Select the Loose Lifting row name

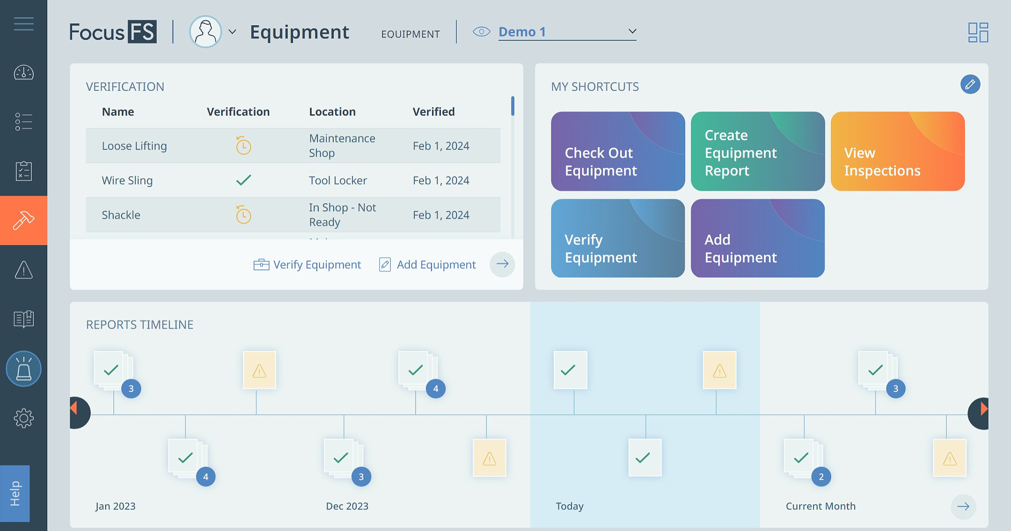click(x=134, y=146)
